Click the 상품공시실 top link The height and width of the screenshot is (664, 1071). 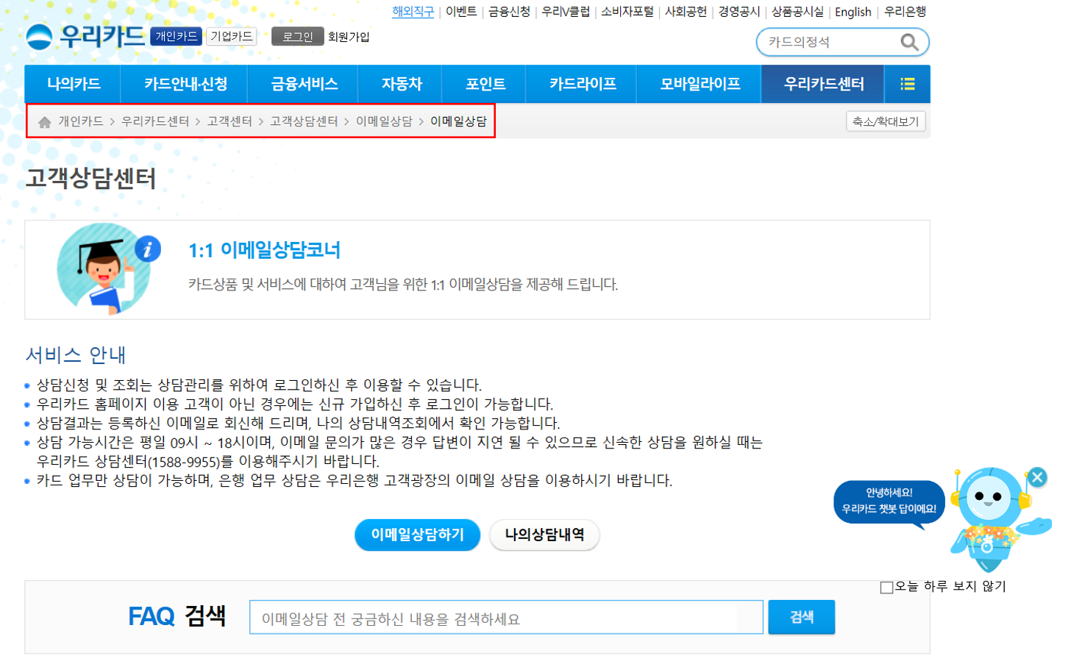click(x=797, y=12)
